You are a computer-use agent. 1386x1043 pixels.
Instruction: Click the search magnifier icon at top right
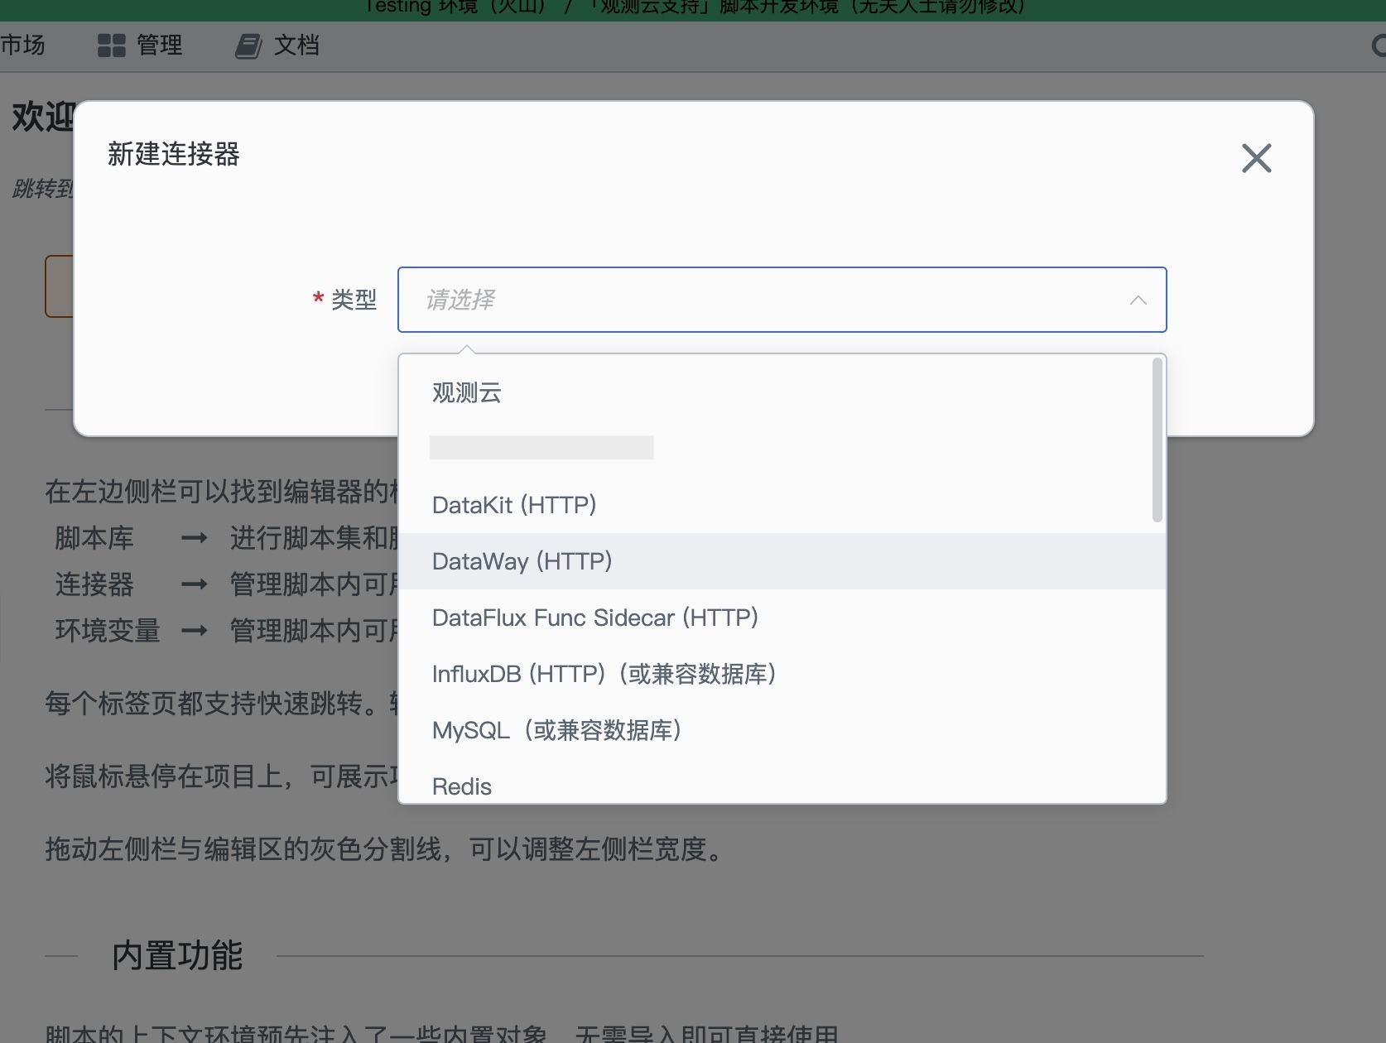tap(1379, 46)
